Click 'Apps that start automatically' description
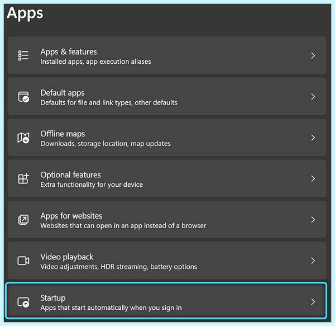The height and width of the screenshot is (326, 335). point(111,308)
